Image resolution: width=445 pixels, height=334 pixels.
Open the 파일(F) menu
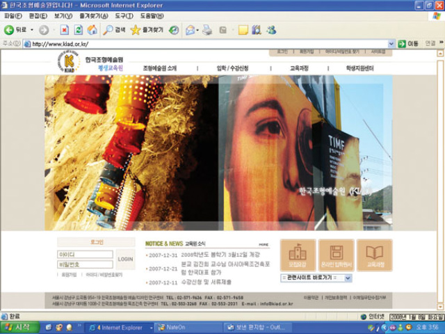(x=13, y=16)
